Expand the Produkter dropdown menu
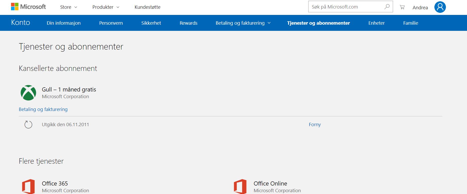 106,7
